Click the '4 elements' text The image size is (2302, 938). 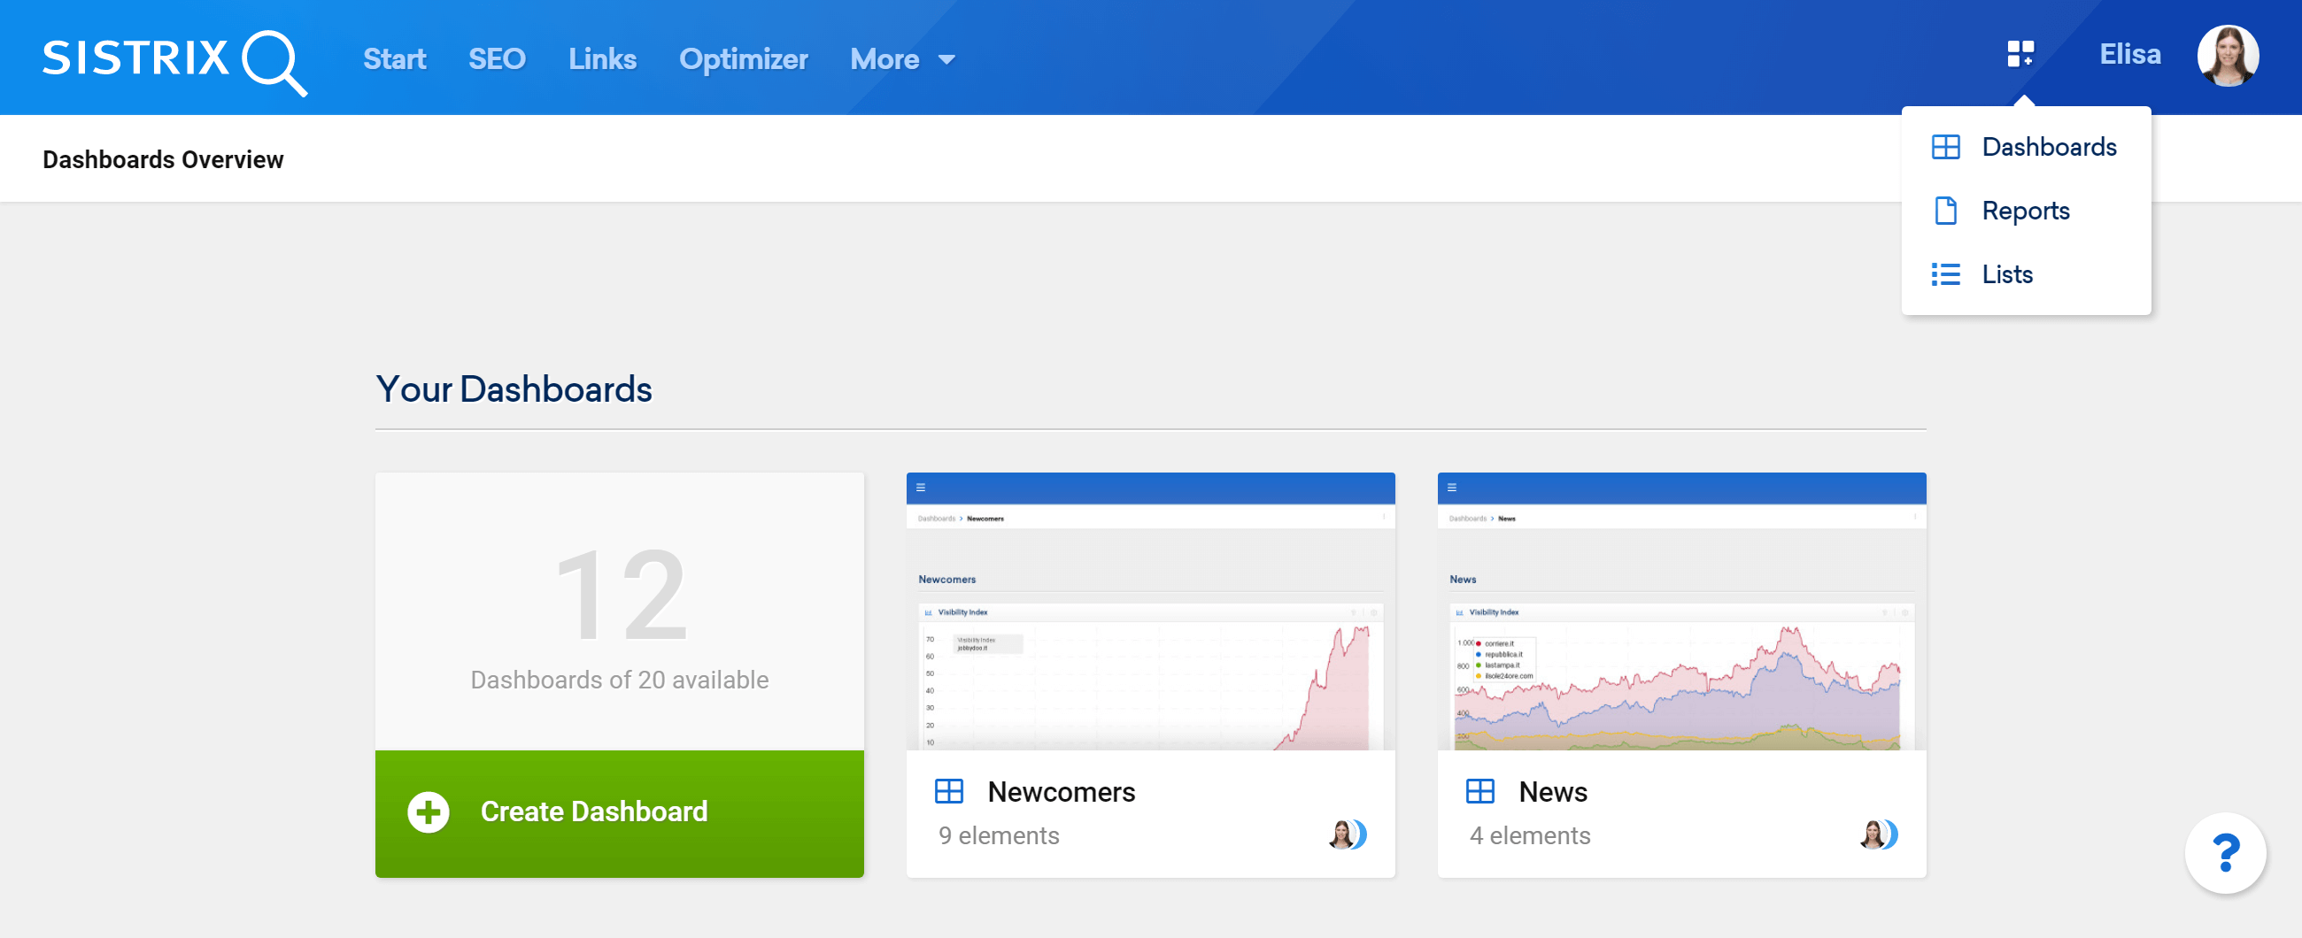pyautogui.click(x=1529, y=836)
